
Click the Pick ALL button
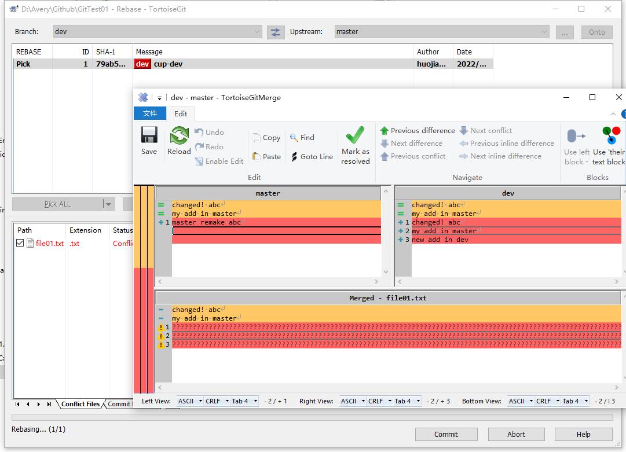point(57,204)
